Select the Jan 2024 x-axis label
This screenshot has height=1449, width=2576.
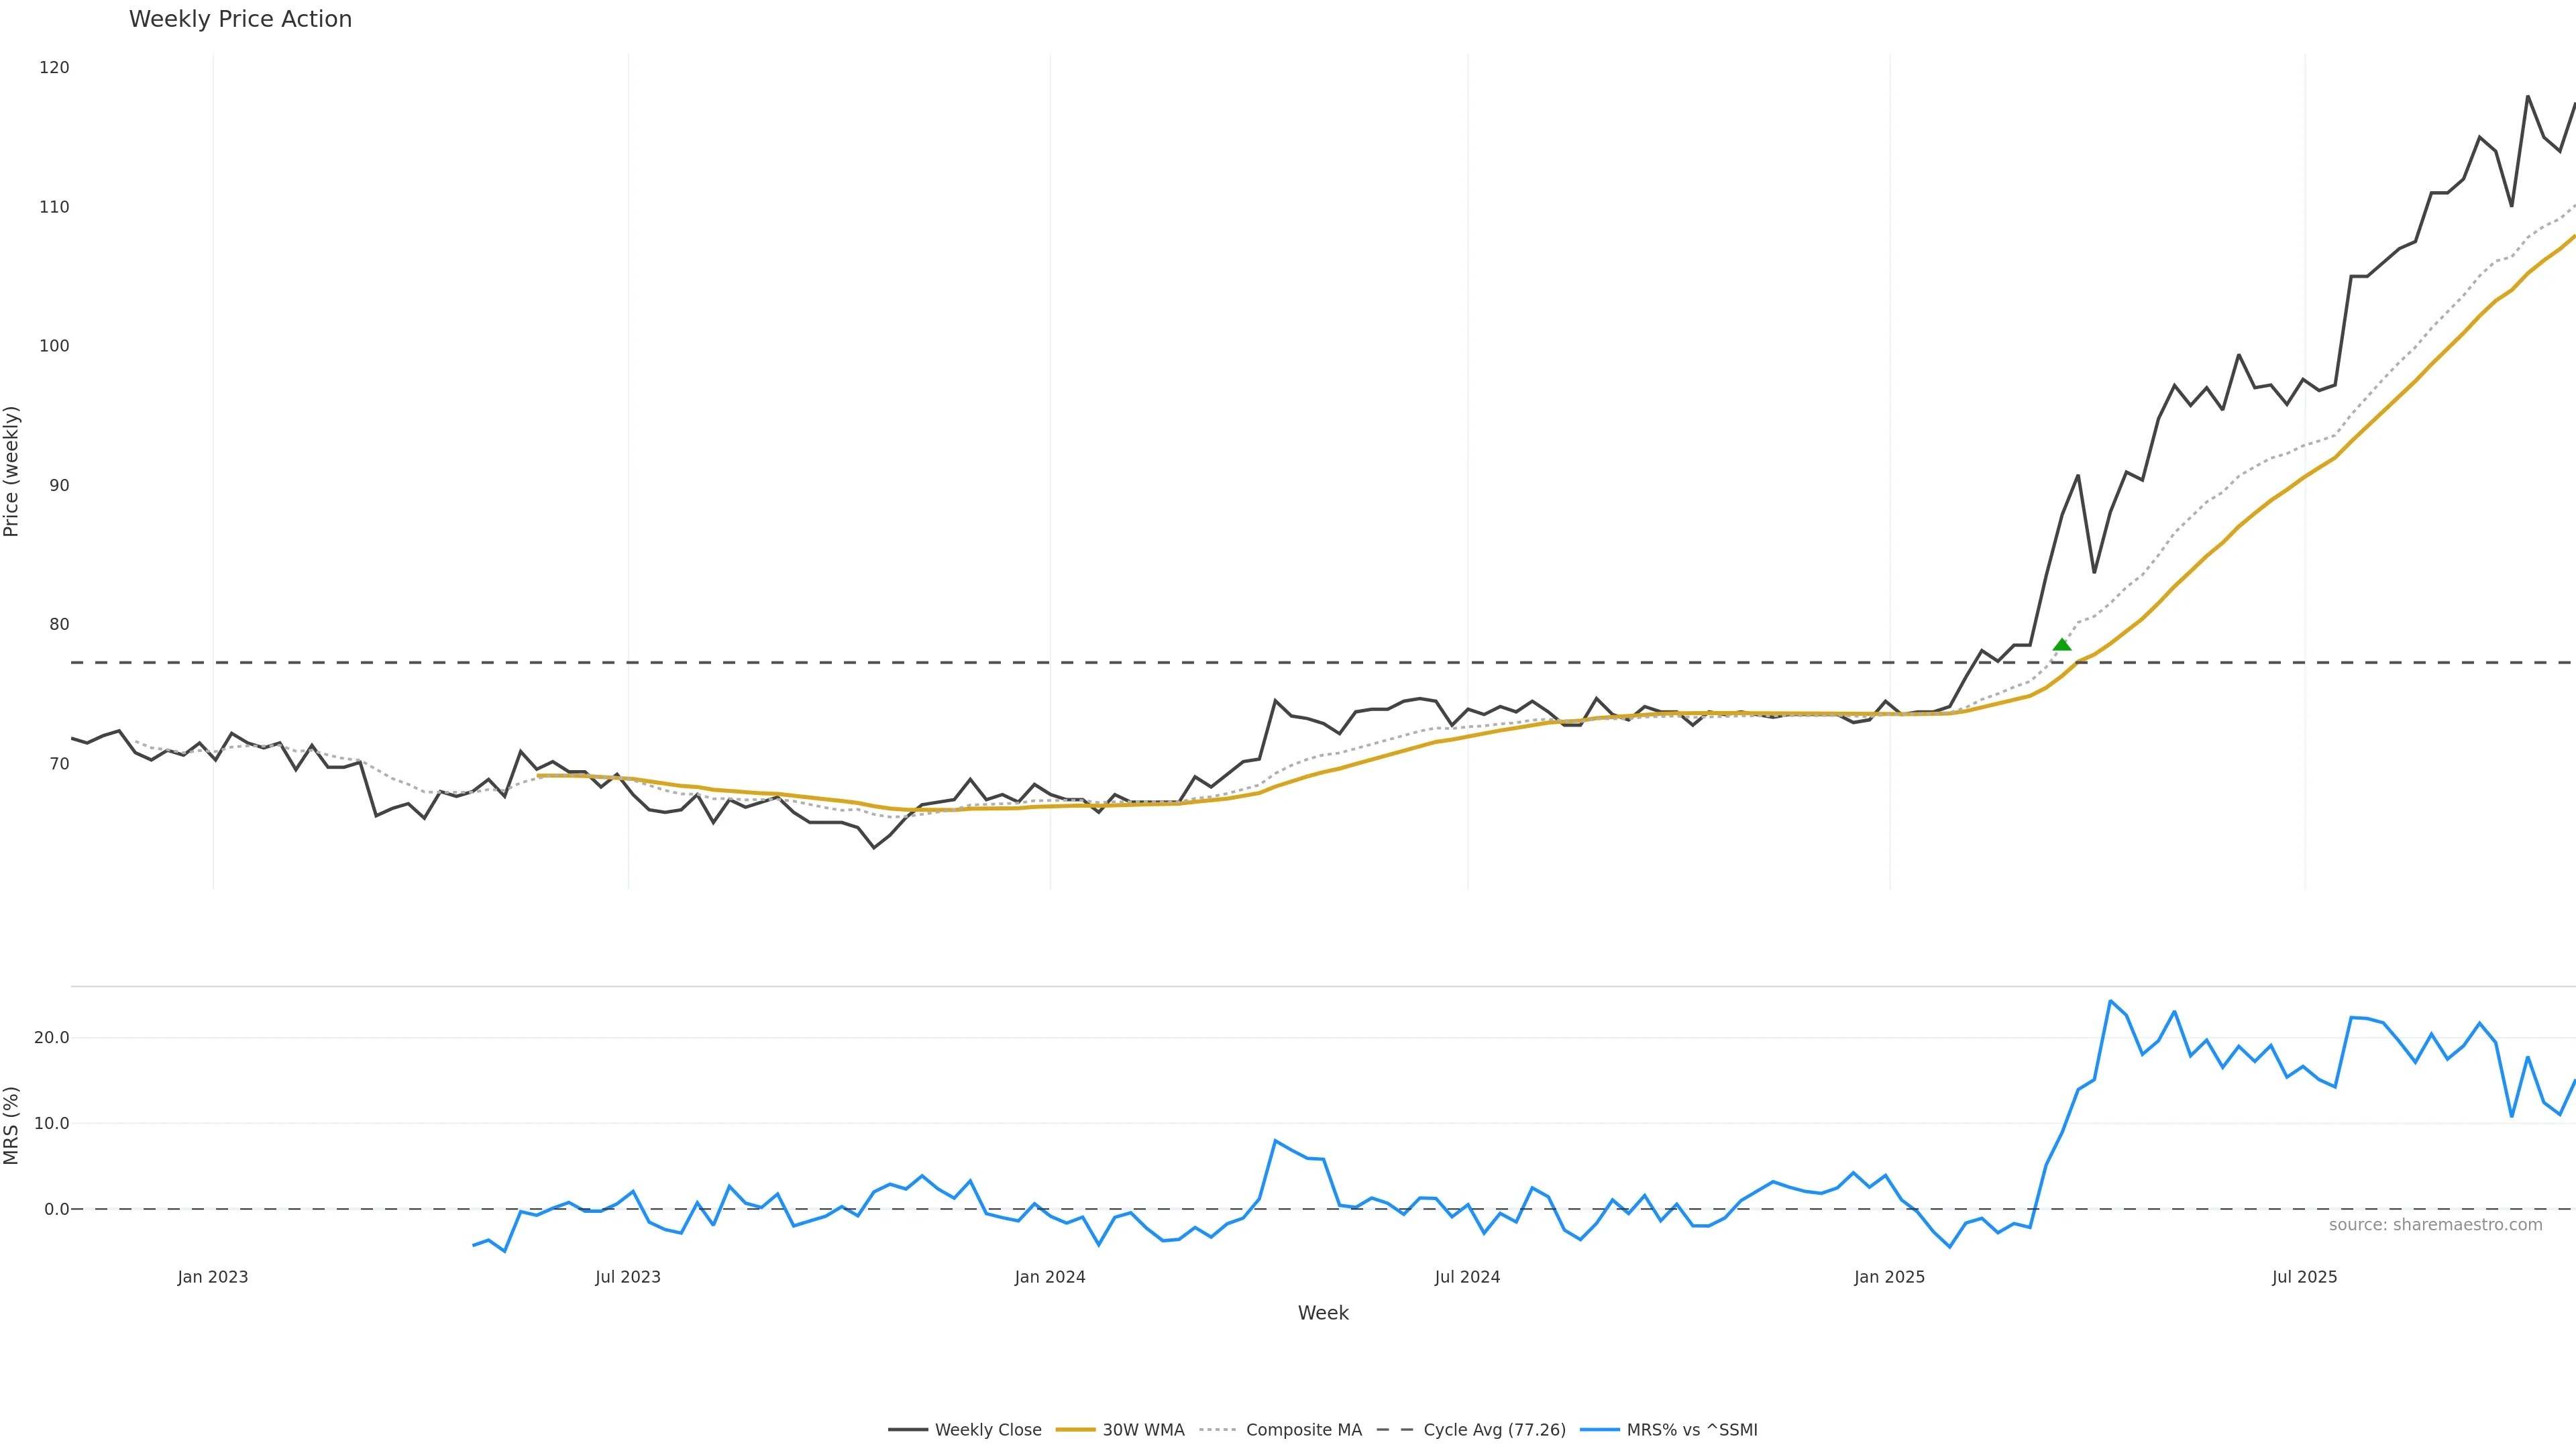pos(1050,1277)
